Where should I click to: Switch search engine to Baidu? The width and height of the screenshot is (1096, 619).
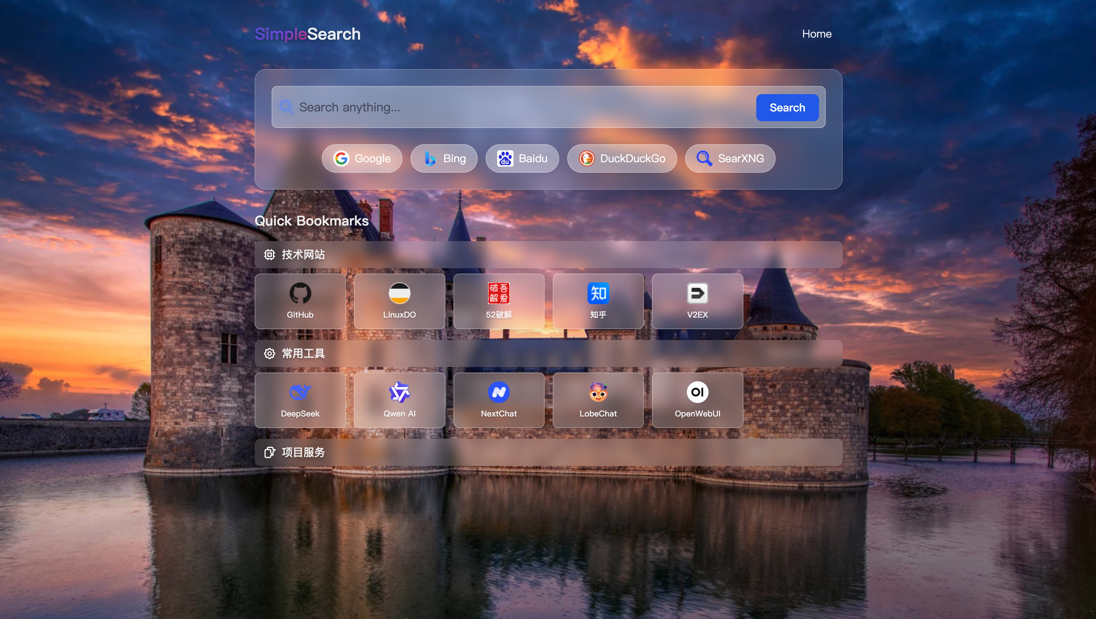(x=522, y=158)
